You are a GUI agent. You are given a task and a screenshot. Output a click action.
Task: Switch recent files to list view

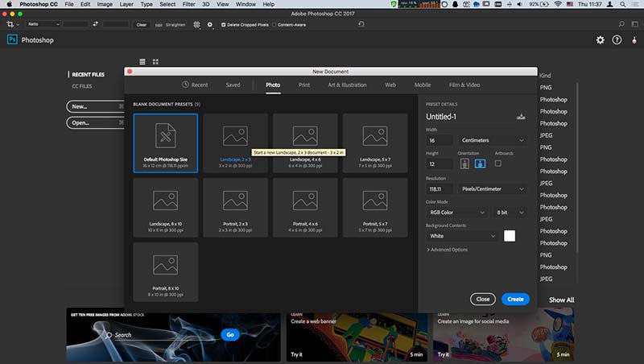(142, 62)
